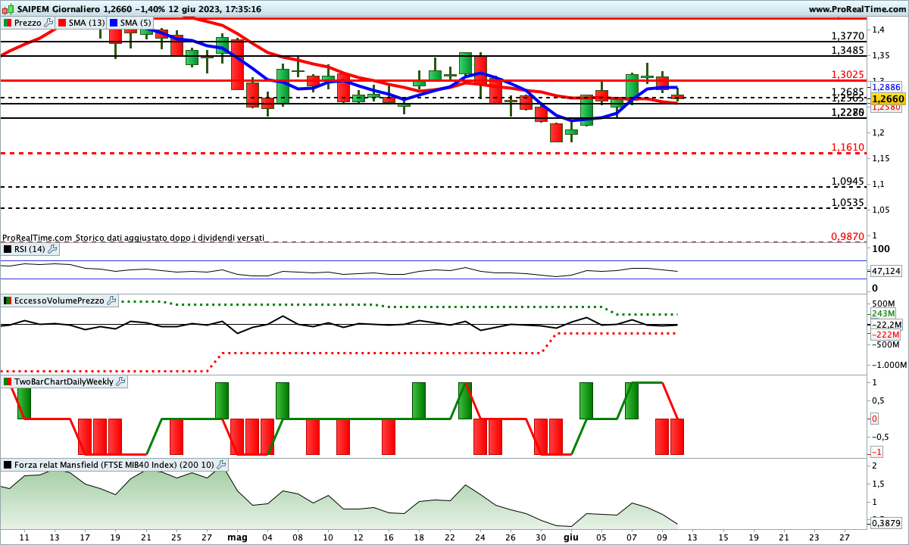The width and height of the screenshot is (909, 545).
Task: Click the 'mag' month label on date axis
Action: point(237,537)
